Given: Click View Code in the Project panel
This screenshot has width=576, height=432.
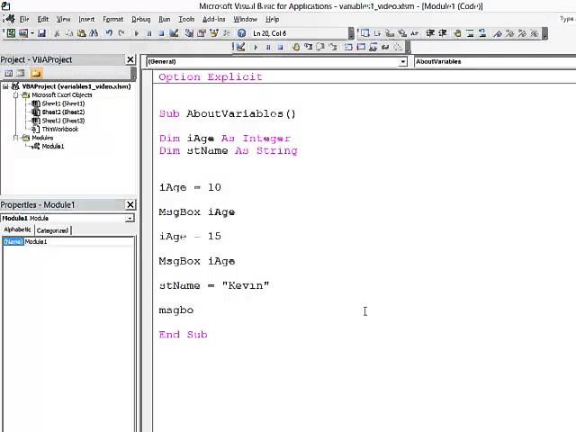Looking at the screenshot, I should click(x=8, y=73).
